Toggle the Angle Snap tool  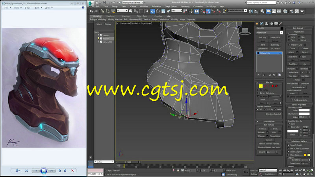tap(208, 11)
